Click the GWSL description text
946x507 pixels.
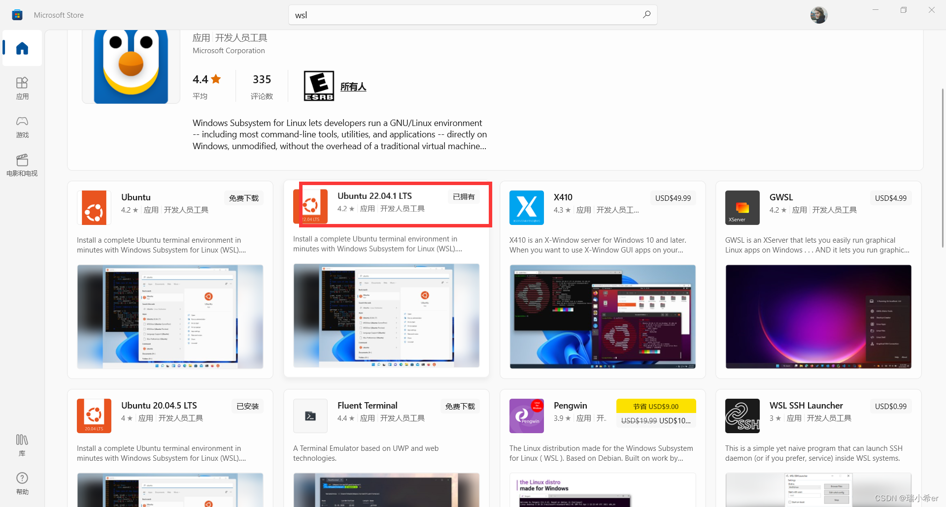(817, 245)
